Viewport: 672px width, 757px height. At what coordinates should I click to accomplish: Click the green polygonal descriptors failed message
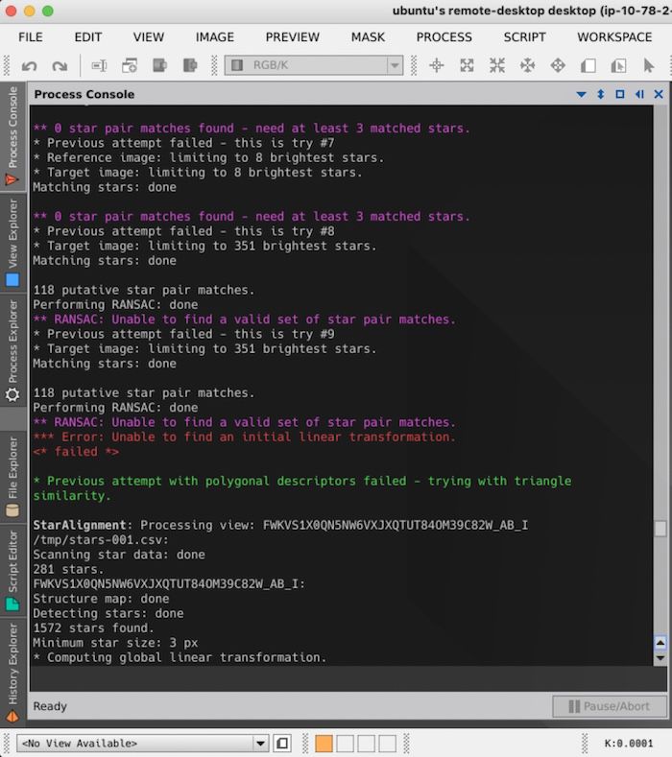click(302, 488)
